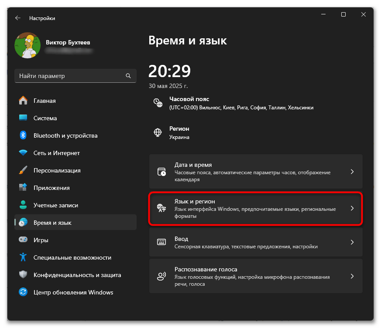Expand the Язык и регион card chevron

click(x=352, y=209)
